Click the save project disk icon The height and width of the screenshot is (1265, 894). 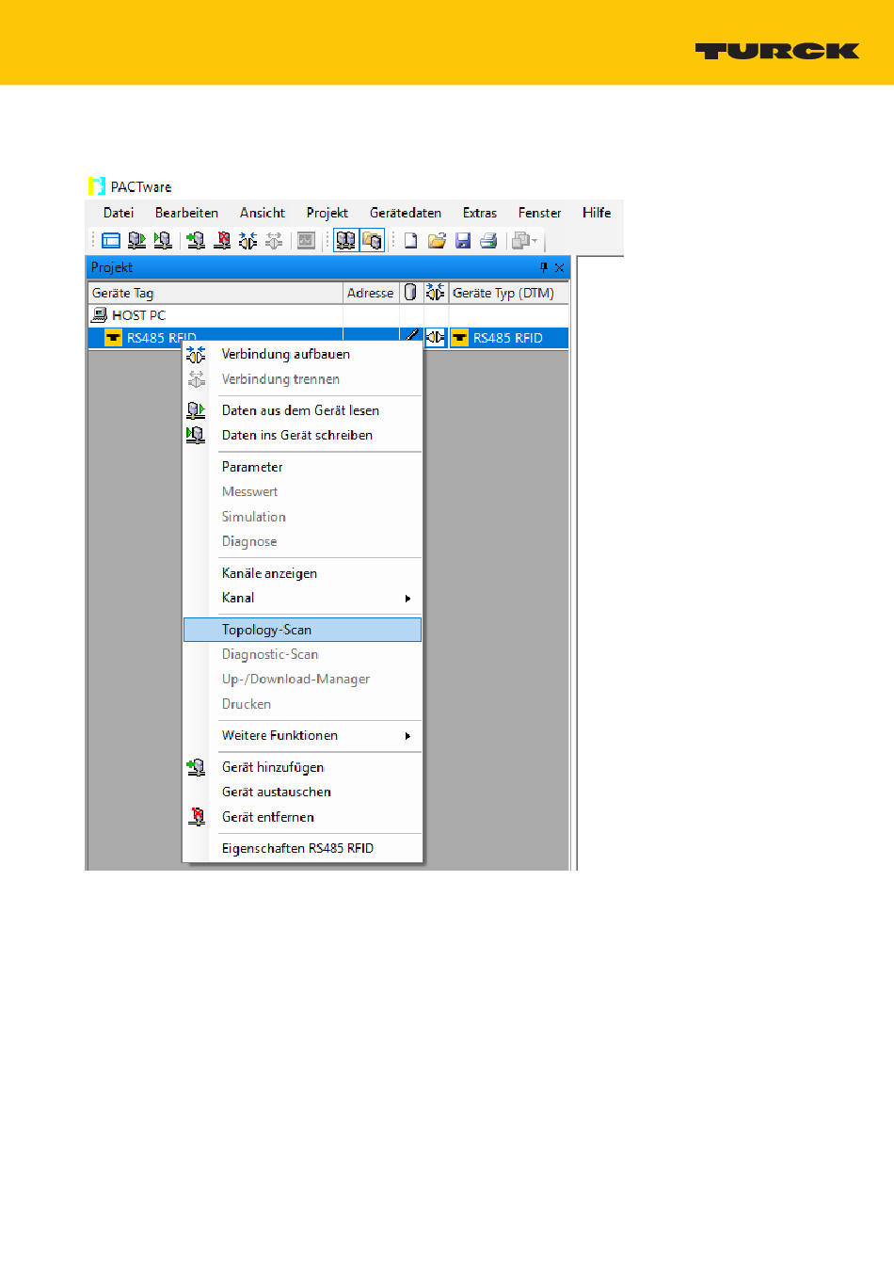pos(462,241)
